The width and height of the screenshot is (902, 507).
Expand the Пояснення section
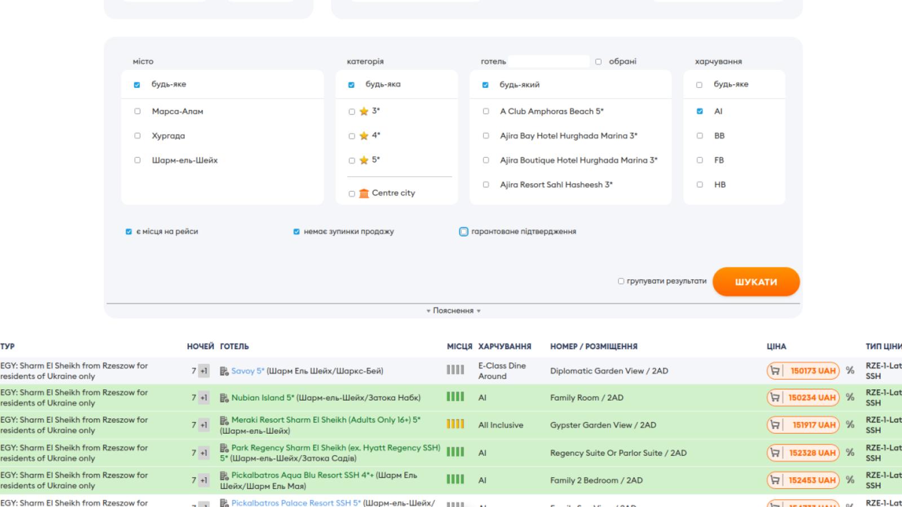453,310
